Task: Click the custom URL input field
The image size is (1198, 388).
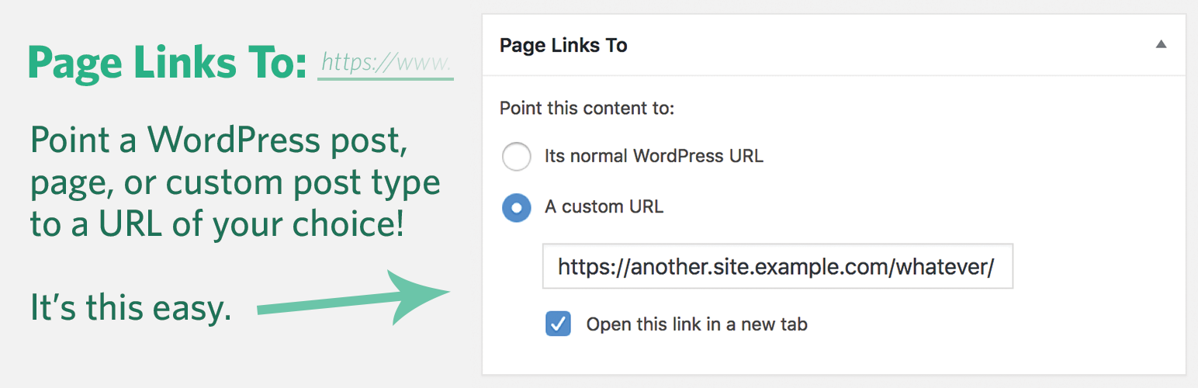Action: (777, 268)
